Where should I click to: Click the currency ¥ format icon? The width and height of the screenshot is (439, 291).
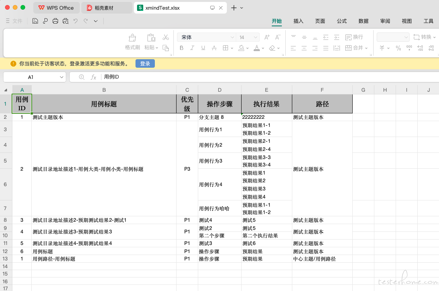tap(382, 48)
